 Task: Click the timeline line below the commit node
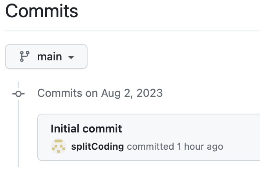pos(18,134)
